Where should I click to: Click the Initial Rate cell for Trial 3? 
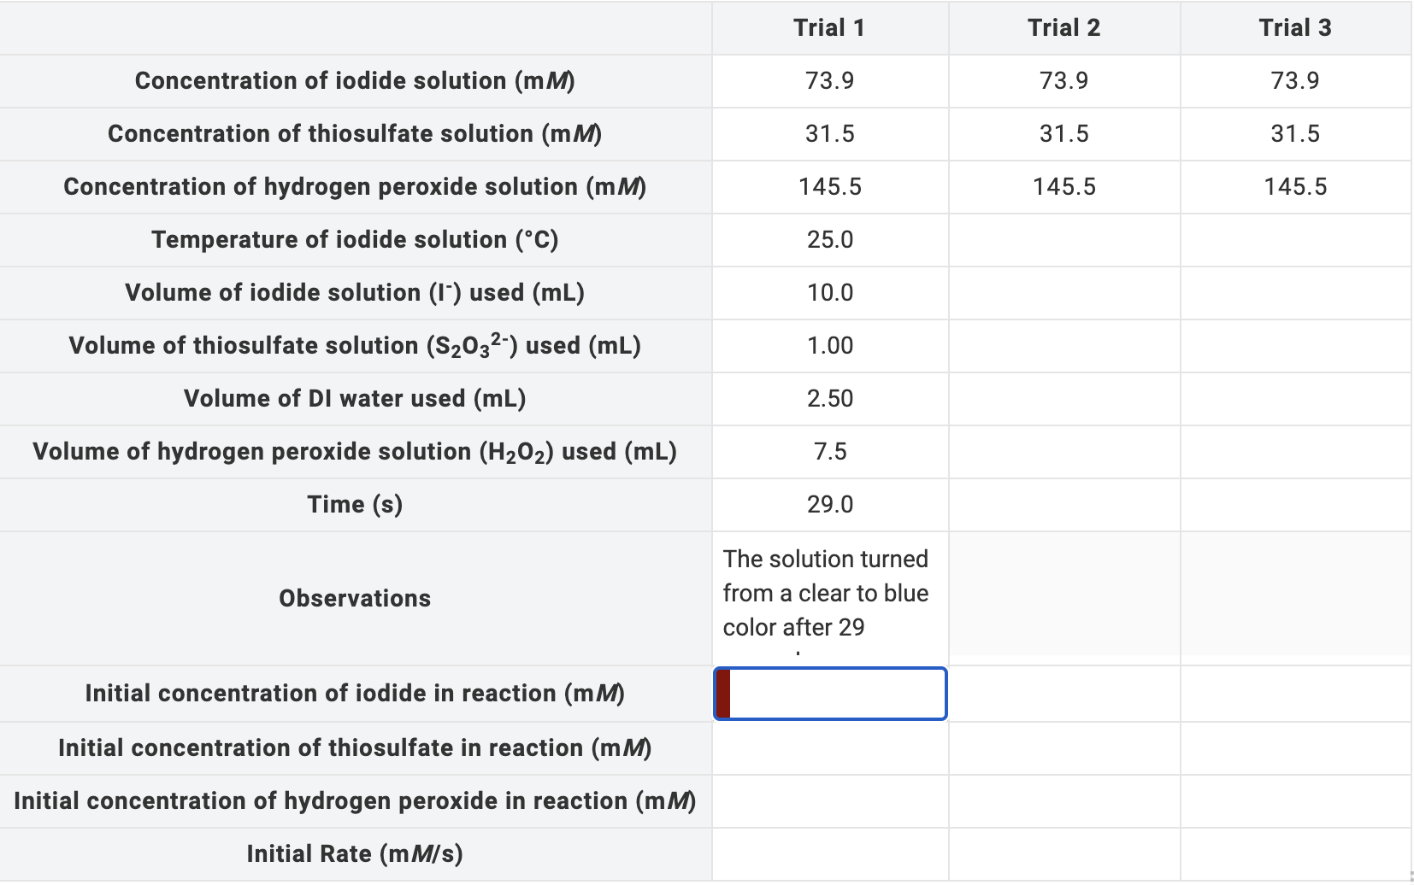click(1294, 853)
